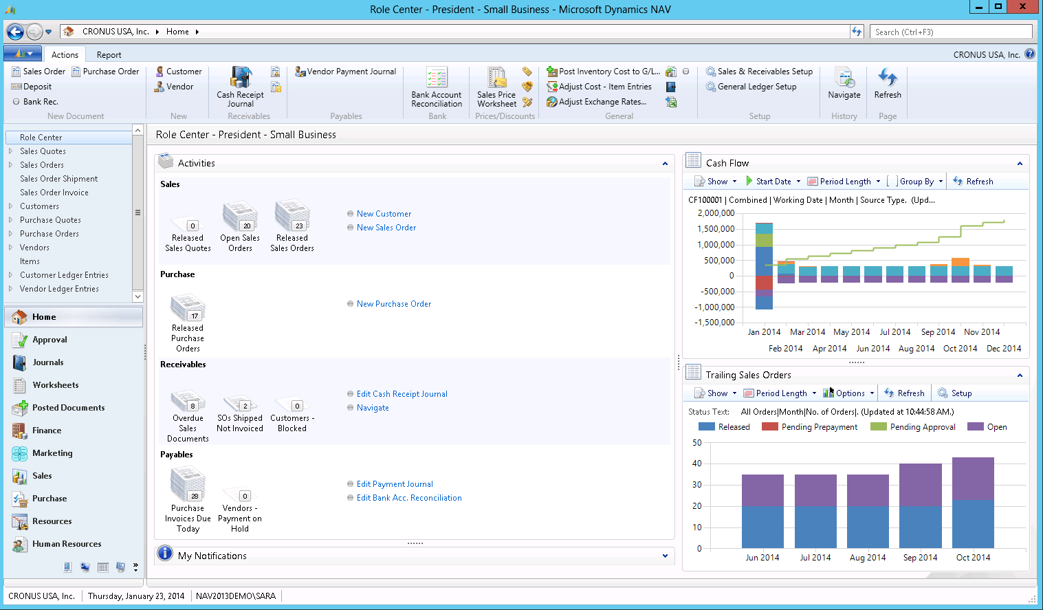Open the Open Sales Orders cue
The height and width of the screenshot is (610, 1043).
click(x=240, y=227)
